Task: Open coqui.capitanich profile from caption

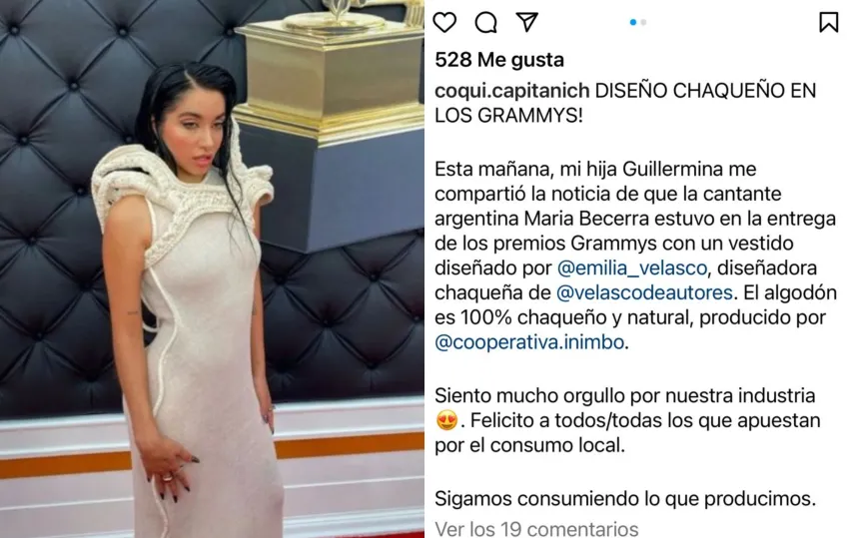Action: point(511,91)
